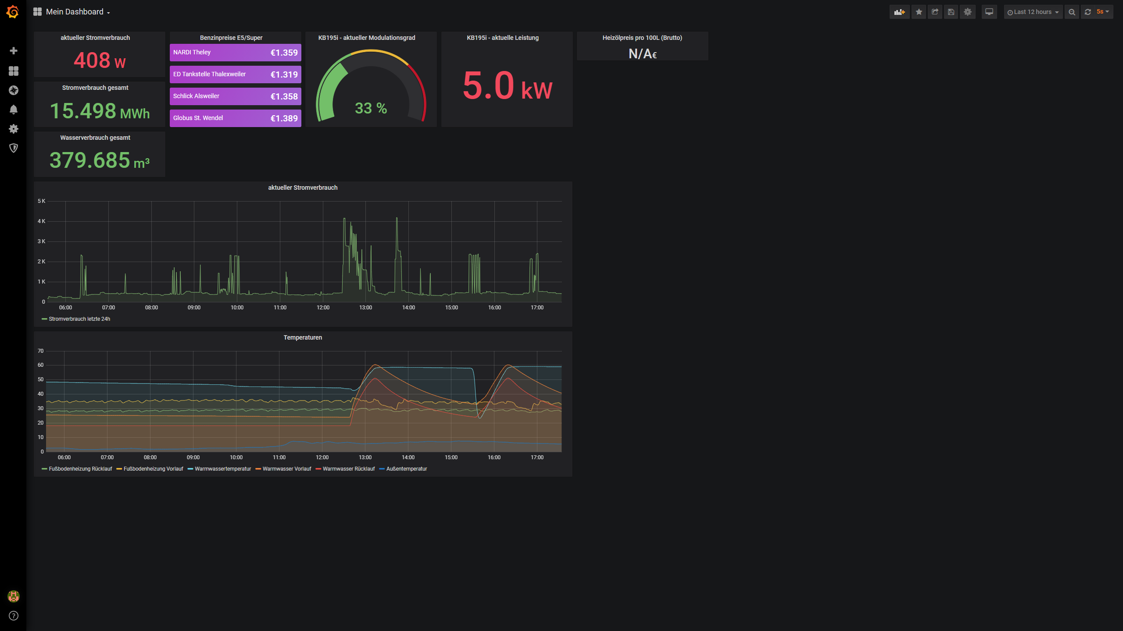Click the 408 W stat value
1123x631 pixels.
click(100, 60)
